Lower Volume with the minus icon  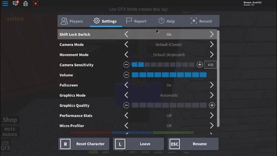click(x=126, y=75)
